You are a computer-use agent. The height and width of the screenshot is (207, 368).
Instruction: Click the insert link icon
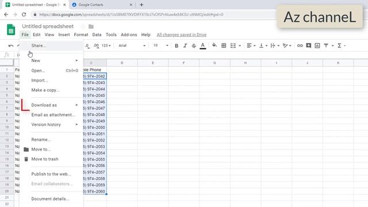(x=300, y=45)
